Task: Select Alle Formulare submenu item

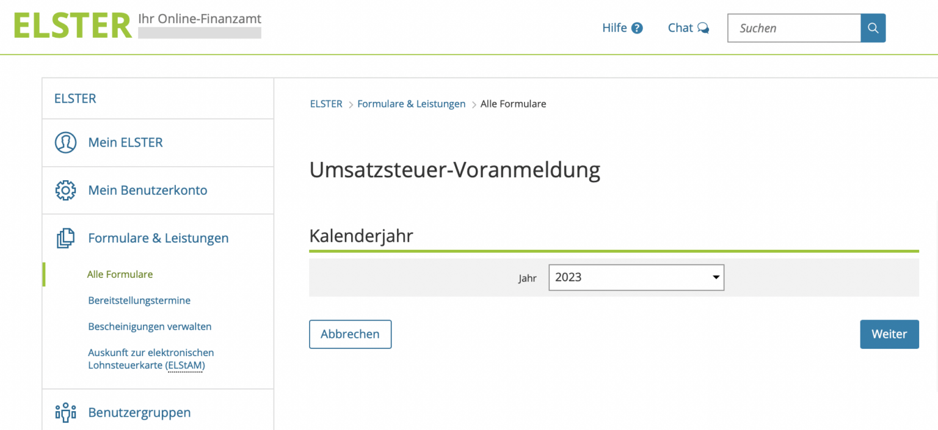Action: coord(120,274)
